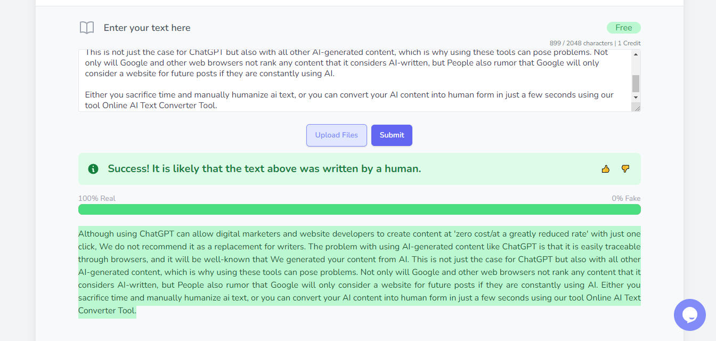This screenshot has width=716, height=341.
Task: Click the '100% Real' label
Action: click(x=97, y=198)
